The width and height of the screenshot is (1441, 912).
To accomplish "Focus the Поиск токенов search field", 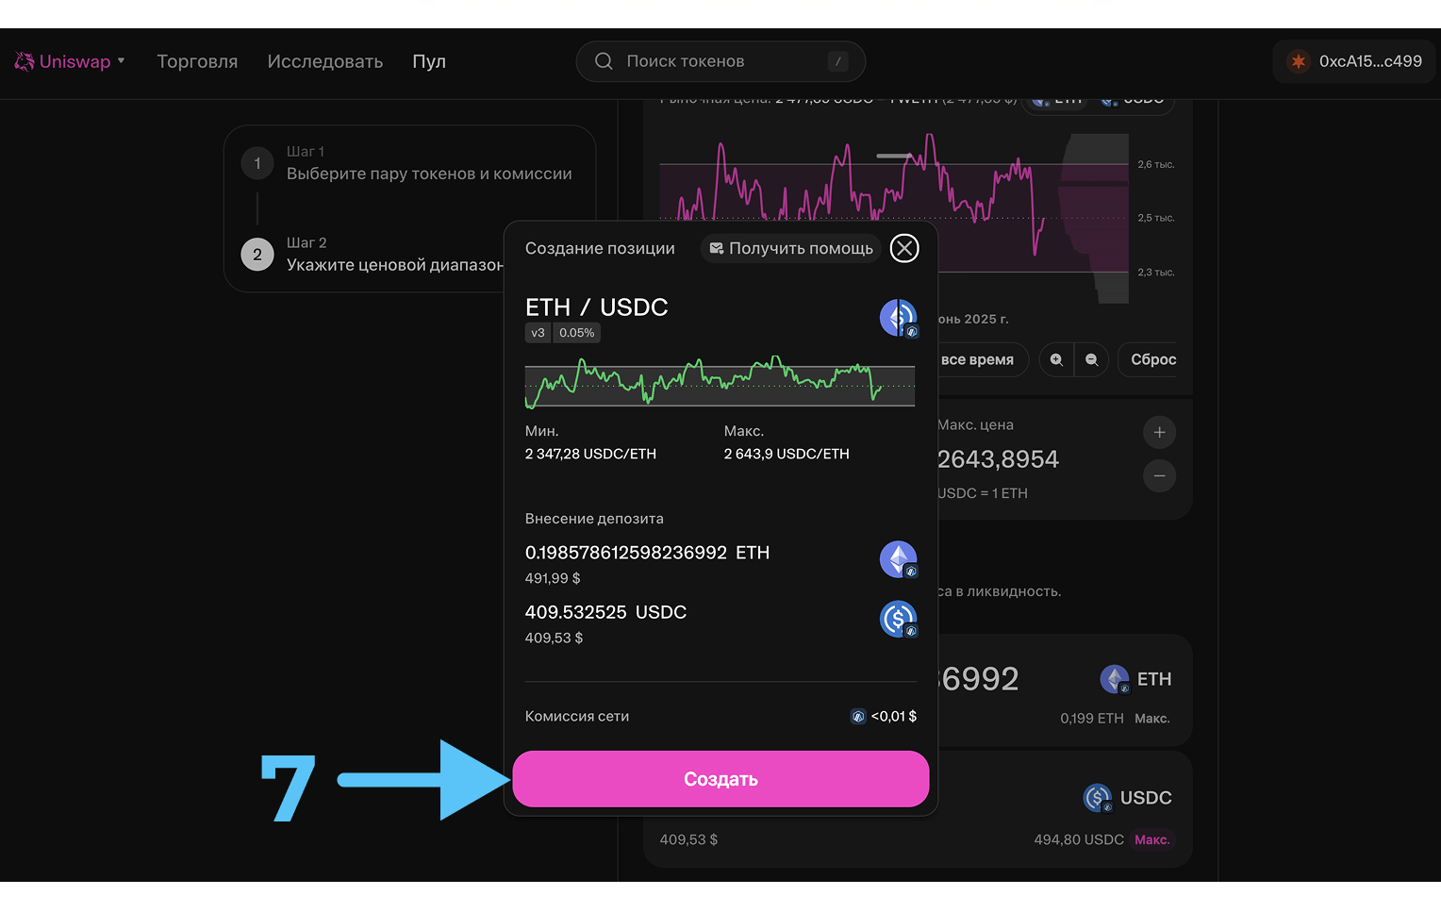I will (720, 61).
